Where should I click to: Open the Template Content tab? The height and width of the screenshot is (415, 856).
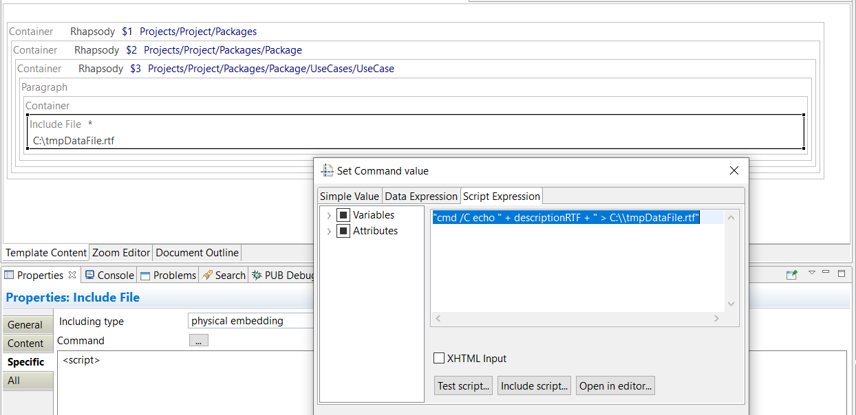tap(46, 253)
